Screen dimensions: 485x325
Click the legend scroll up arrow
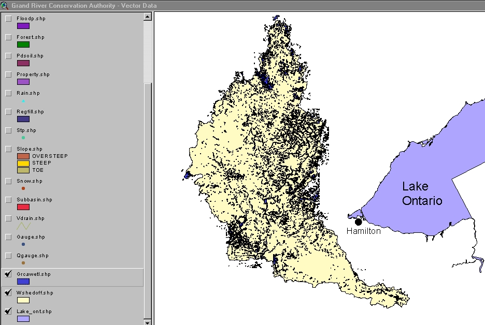point(148,17)
